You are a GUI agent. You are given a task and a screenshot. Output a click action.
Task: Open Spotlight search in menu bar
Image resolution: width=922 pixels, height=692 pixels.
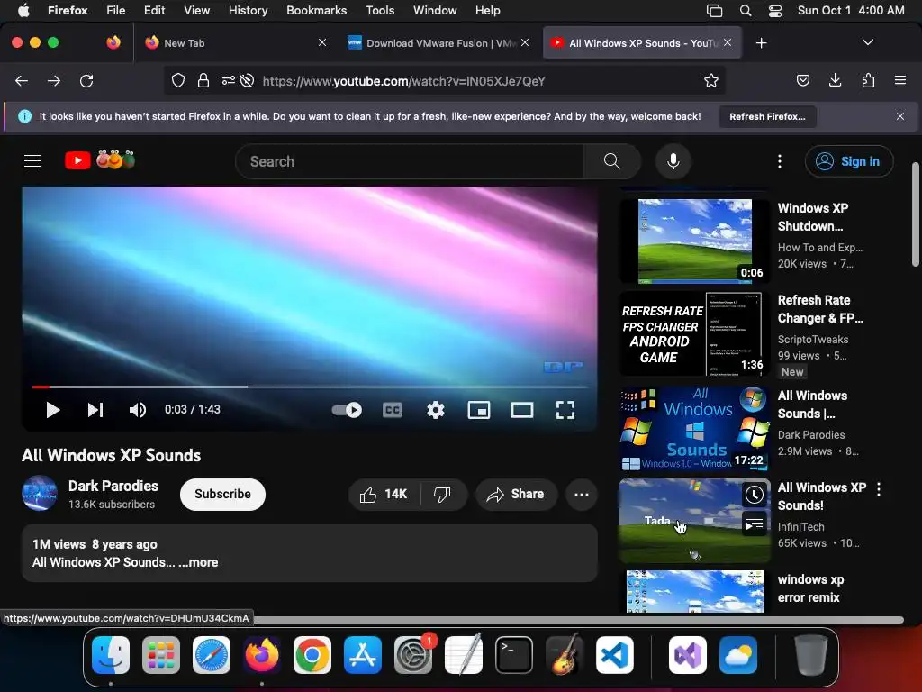(746, 11)
